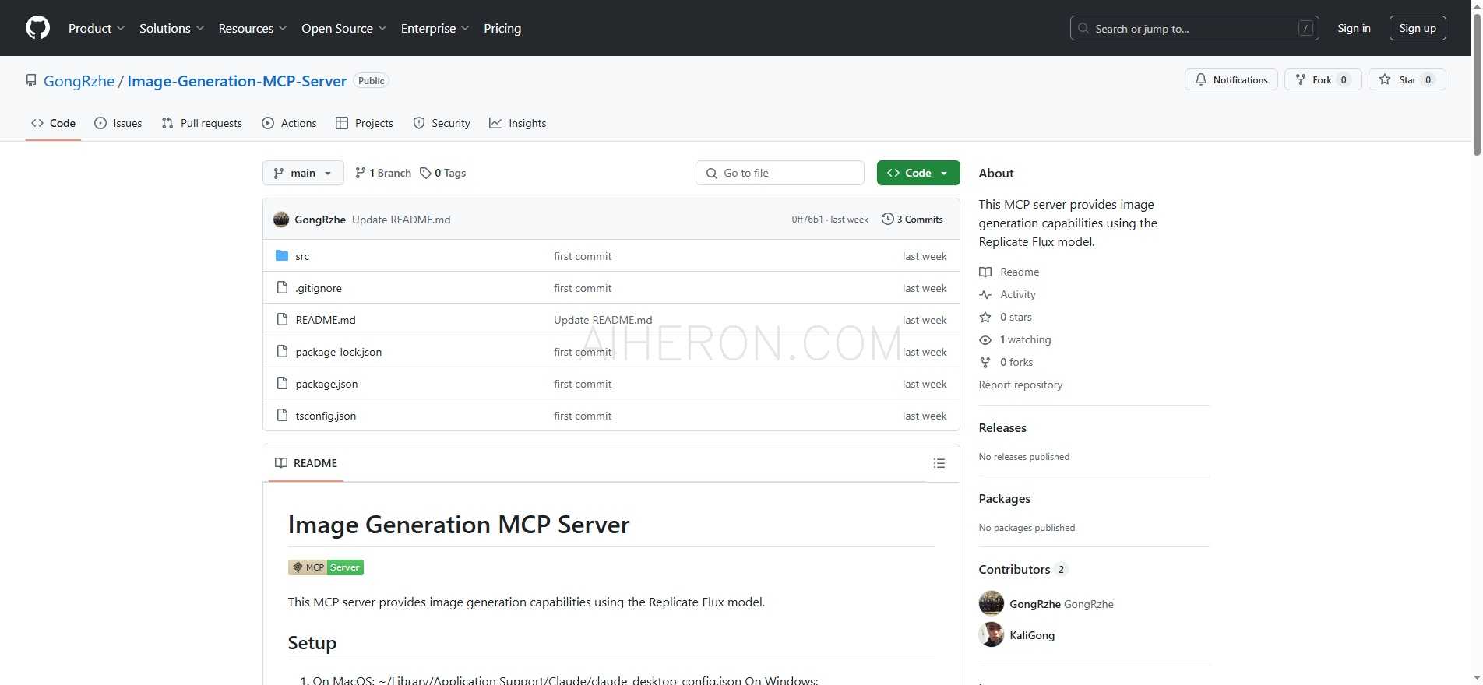The width and height of the screenshot is (1483, 685).
Task: Click the GongRzhe contributor avatar
Action: click(x=992, y=603)
